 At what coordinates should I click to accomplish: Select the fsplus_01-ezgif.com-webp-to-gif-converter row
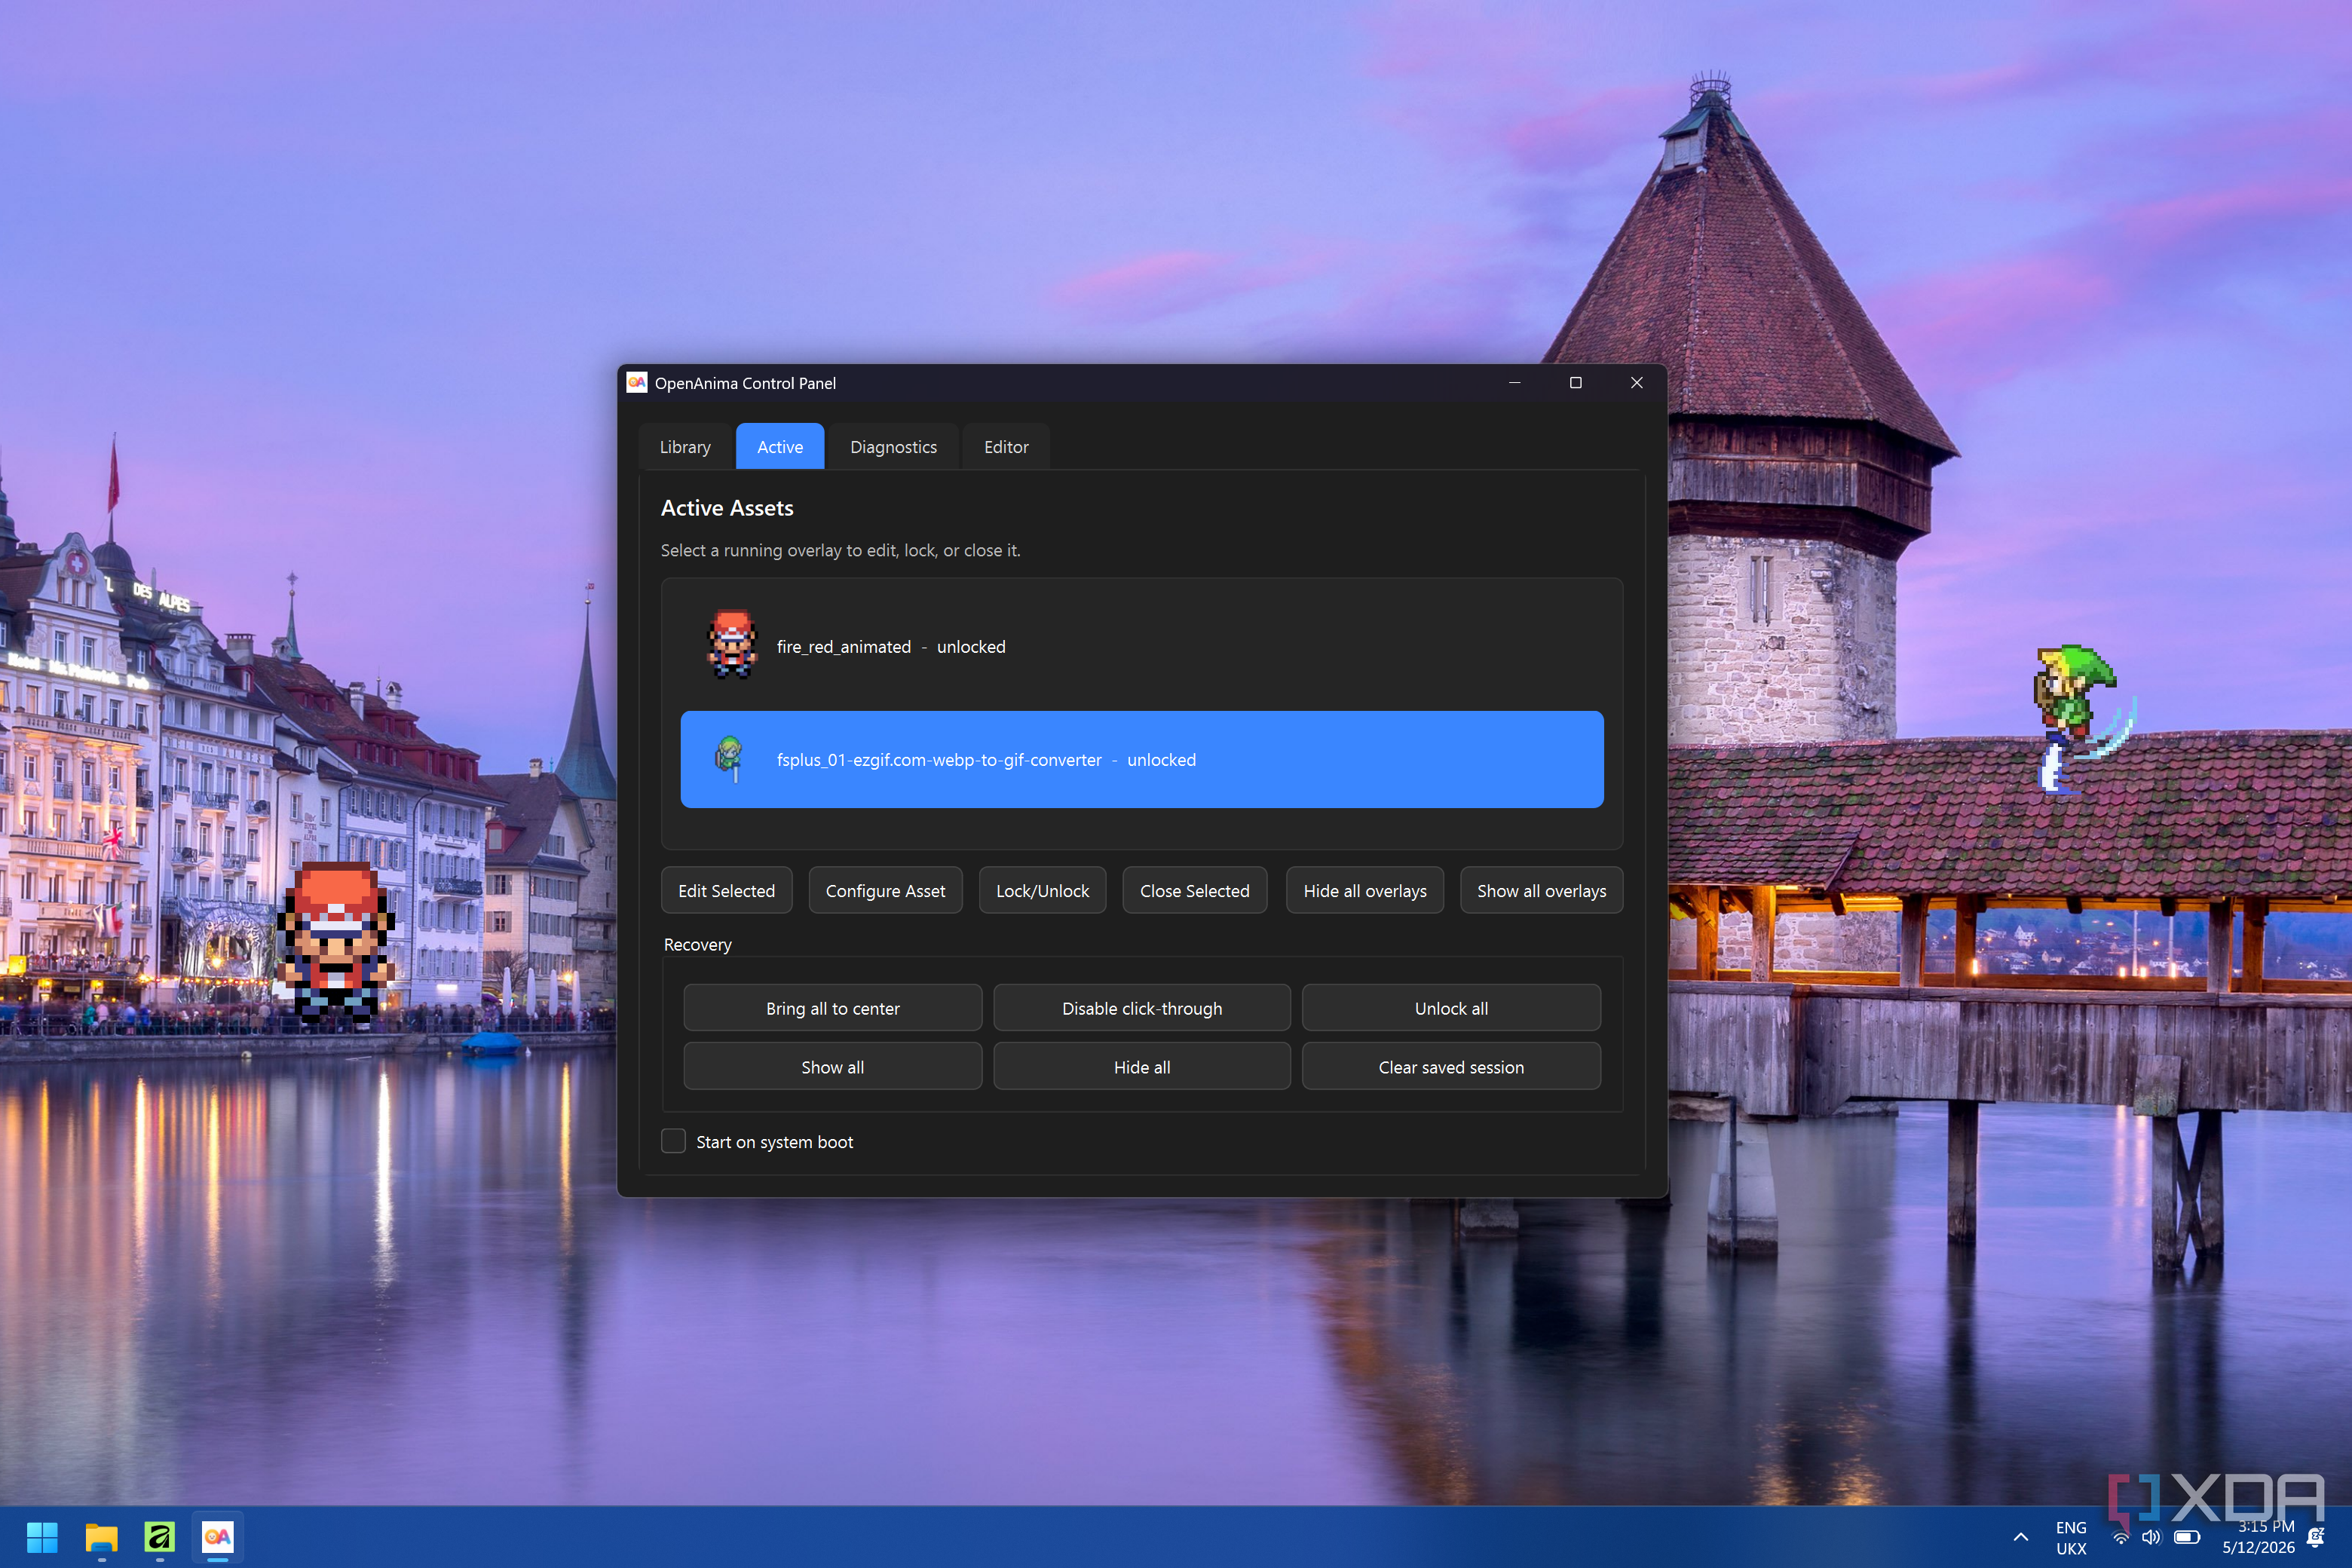(1142, 760)
